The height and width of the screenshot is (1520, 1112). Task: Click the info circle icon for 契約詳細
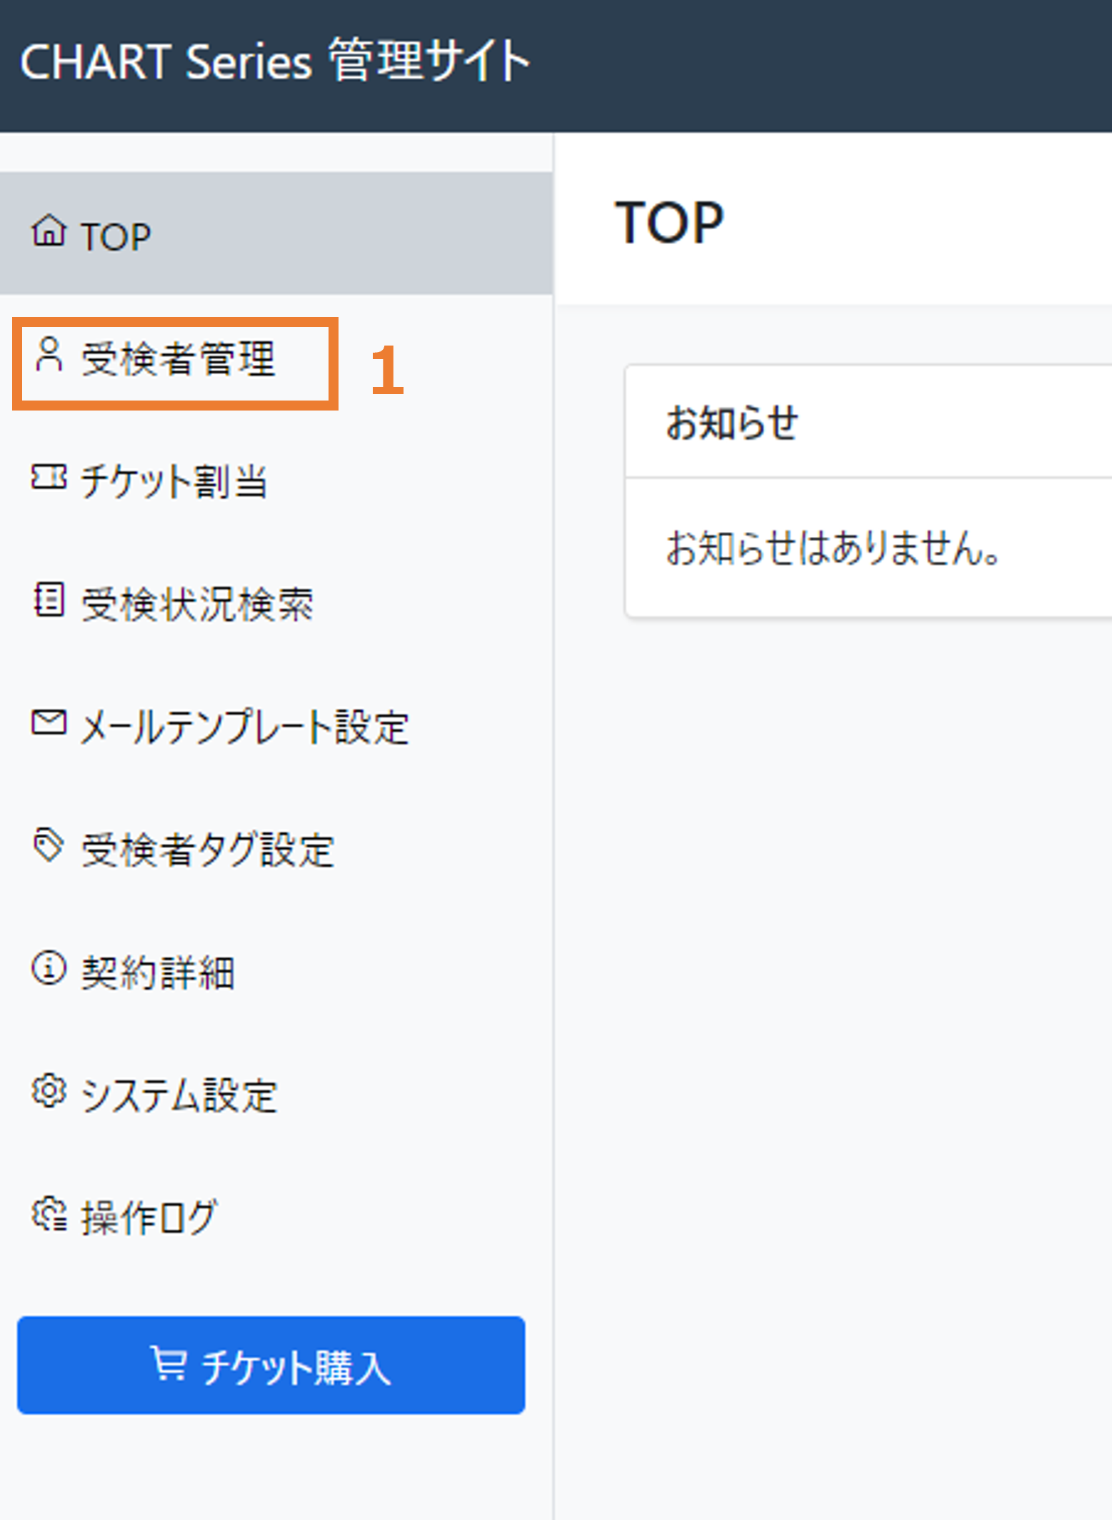pyautogui.click(x=49, y=968)
